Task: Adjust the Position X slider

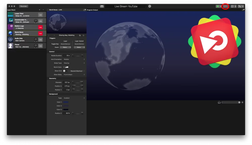Action: tap(78, 86)
